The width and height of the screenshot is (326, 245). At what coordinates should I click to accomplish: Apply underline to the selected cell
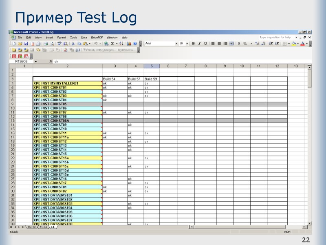[x=205, y=43]
